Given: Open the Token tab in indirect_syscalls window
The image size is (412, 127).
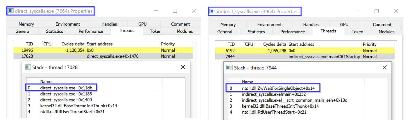Looking at the screenshot, I should point(357,32).
